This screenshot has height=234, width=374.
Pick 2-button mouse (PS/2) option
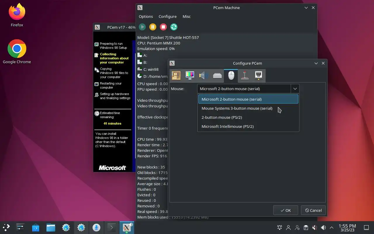(x=248, y=117)
